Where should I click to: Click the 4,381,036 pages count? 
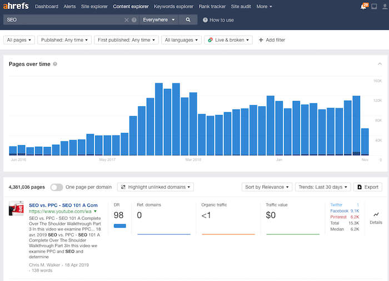27,187
